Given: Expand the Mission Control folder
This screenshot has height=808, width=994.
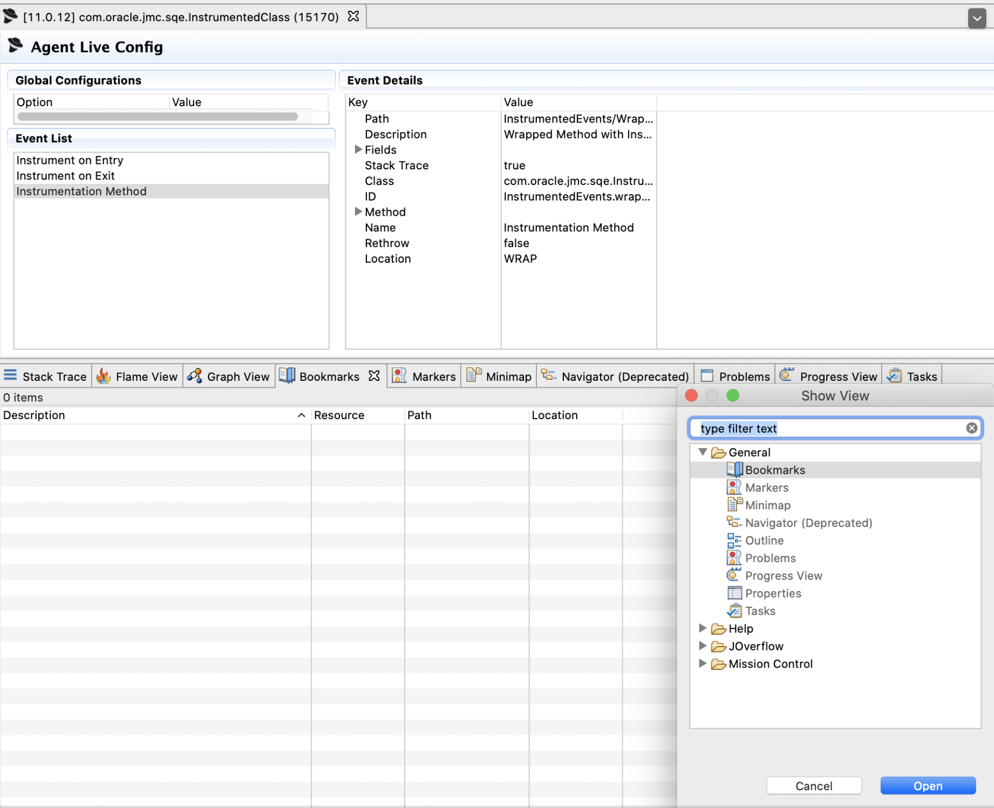Looking at the screenshot, I should click(703, 663).
